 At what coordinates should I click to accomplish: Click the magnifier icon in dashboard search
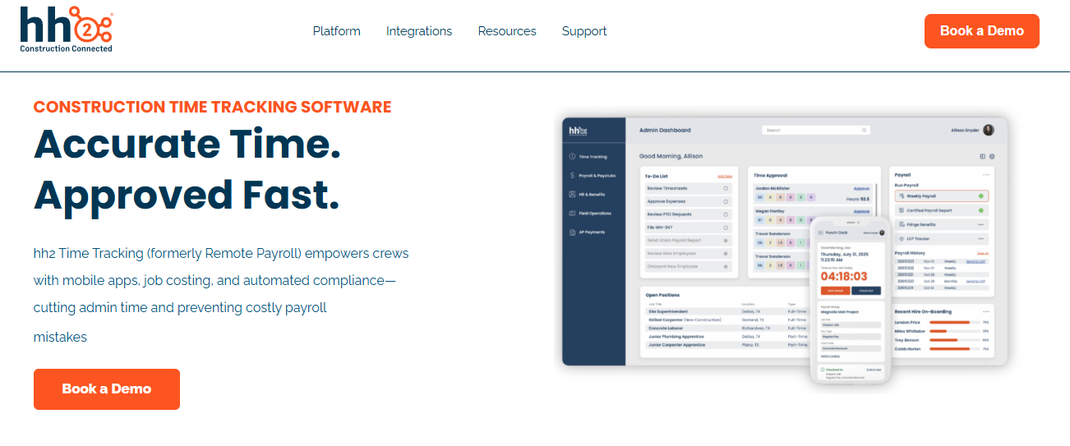pos(864,130)
